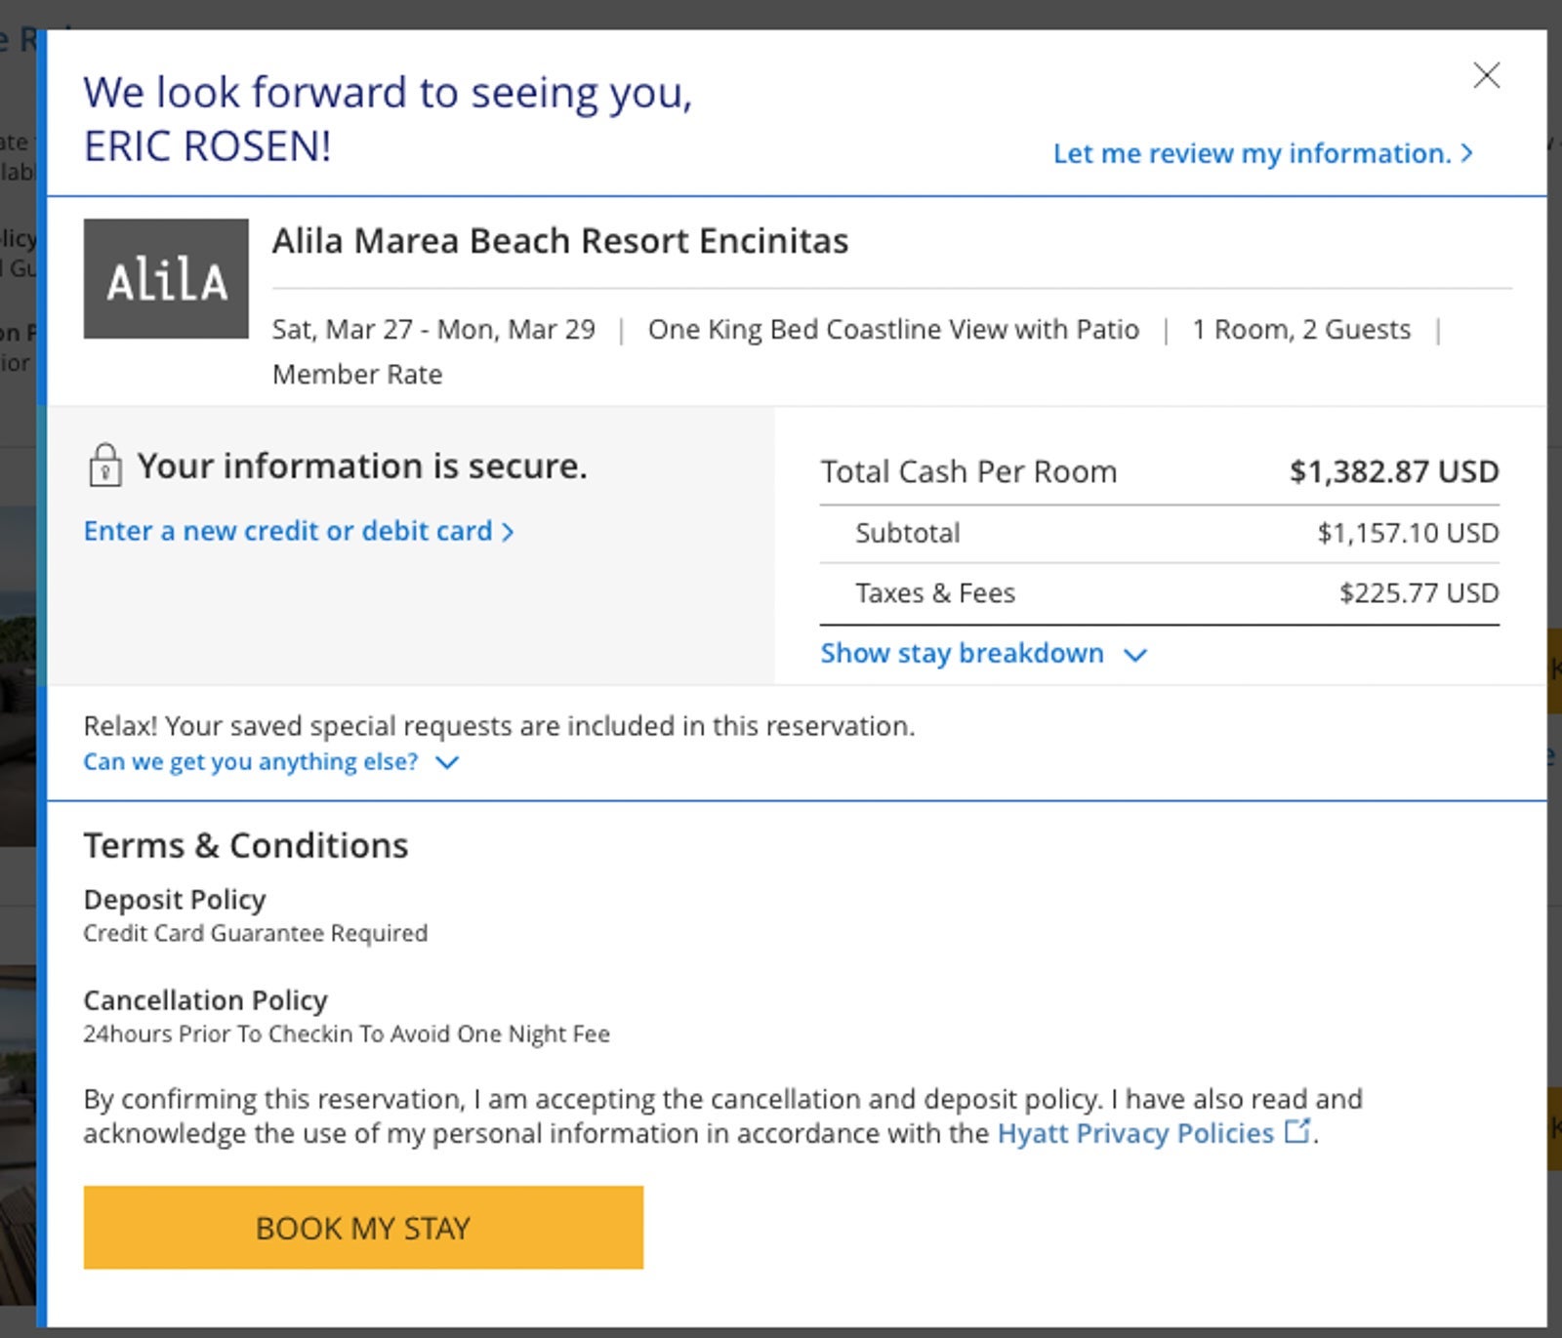Image resolution: width=1562 pixels, height=1338 pixels.
Task: Expand 'Can we get you anything else?' chevron
Action: (446, 762)
